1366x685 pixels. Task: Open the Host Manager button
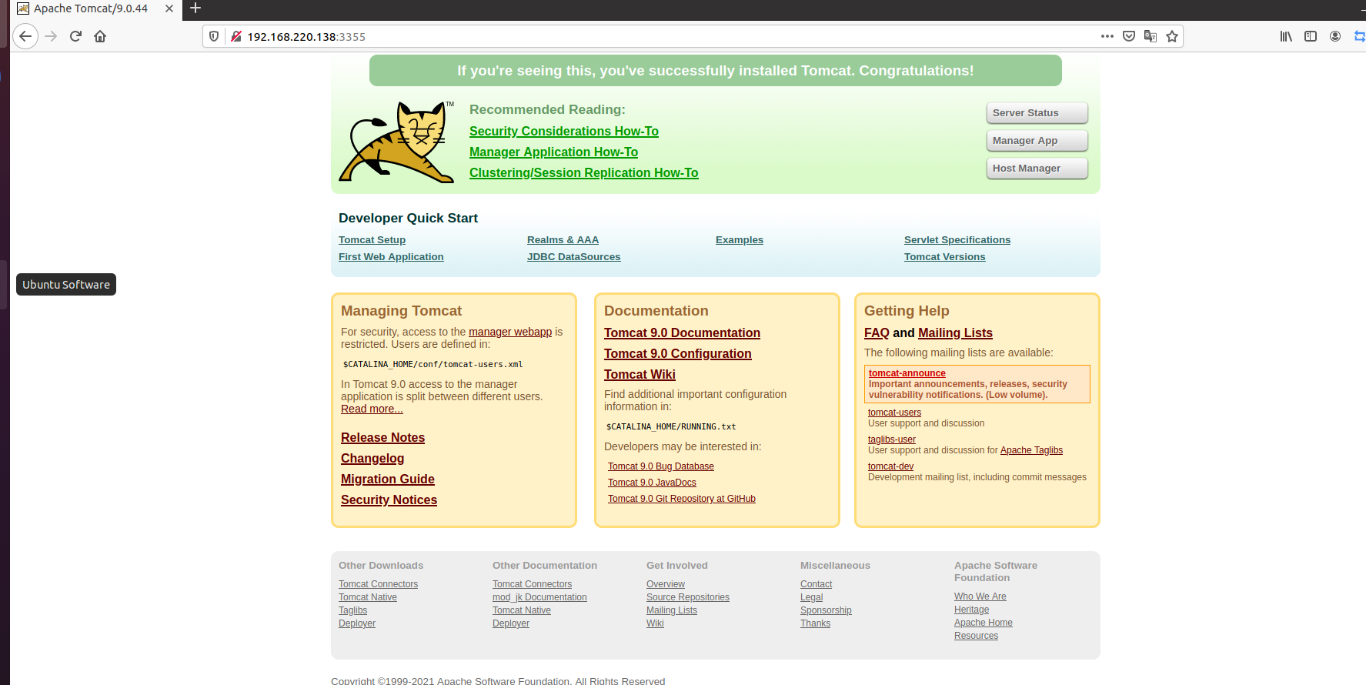1037,169
